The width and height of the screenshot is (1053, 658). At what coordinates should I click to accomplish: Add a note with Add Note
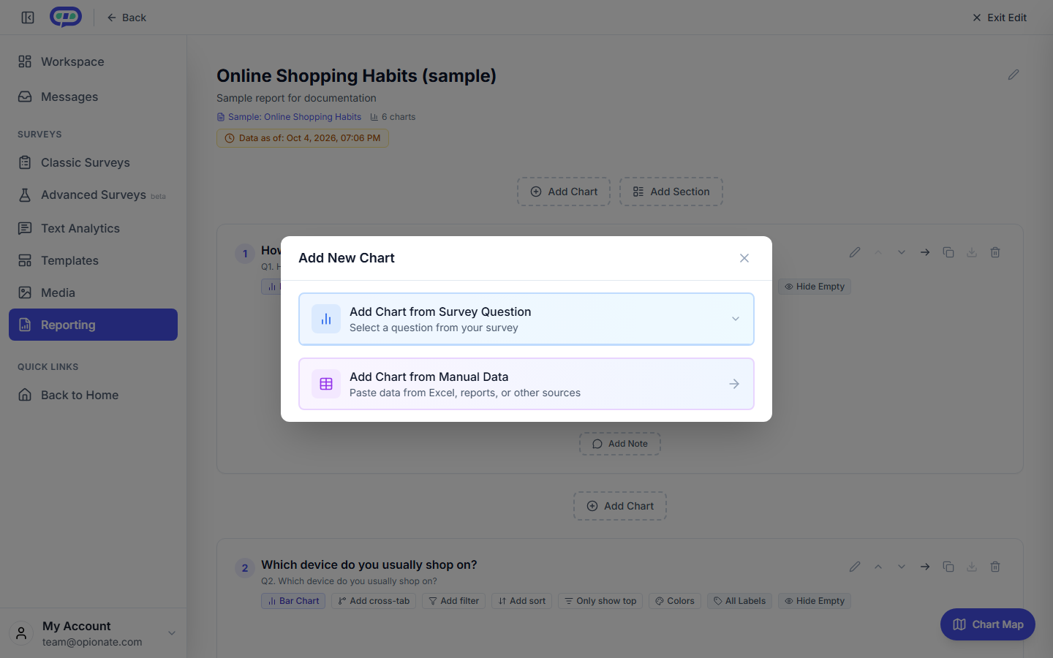[620, 444]
